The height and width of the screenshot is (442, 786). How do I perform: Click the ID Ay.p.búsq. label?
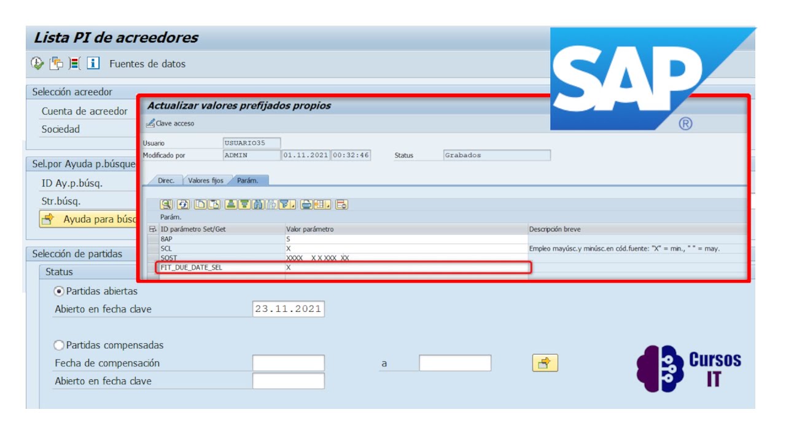click(72, 183)
